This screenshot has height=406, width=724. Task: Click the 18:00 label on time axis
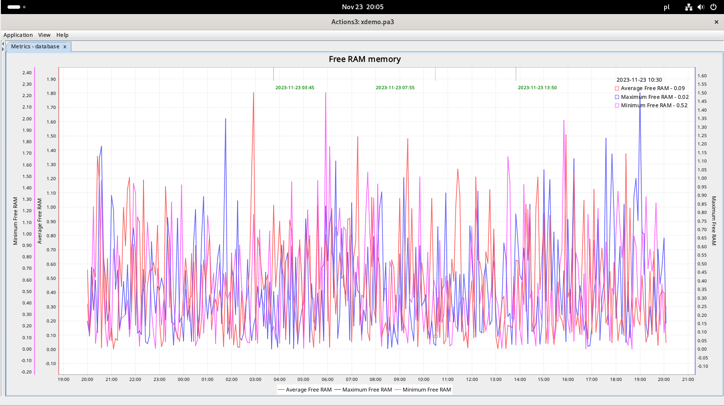(x=616, y=380)
